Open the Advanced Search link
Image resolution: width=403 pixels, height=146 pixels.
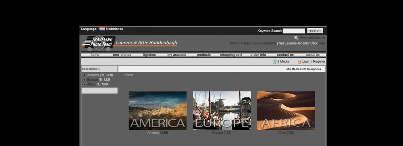[312, 38]
